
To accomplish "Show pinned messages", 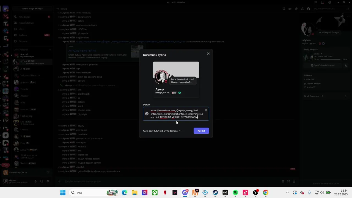I will coord(296,9).
